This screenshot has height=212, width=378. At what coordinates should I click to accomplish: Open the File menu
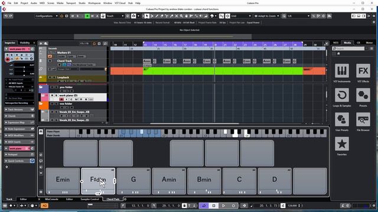(x=9, y=3)
